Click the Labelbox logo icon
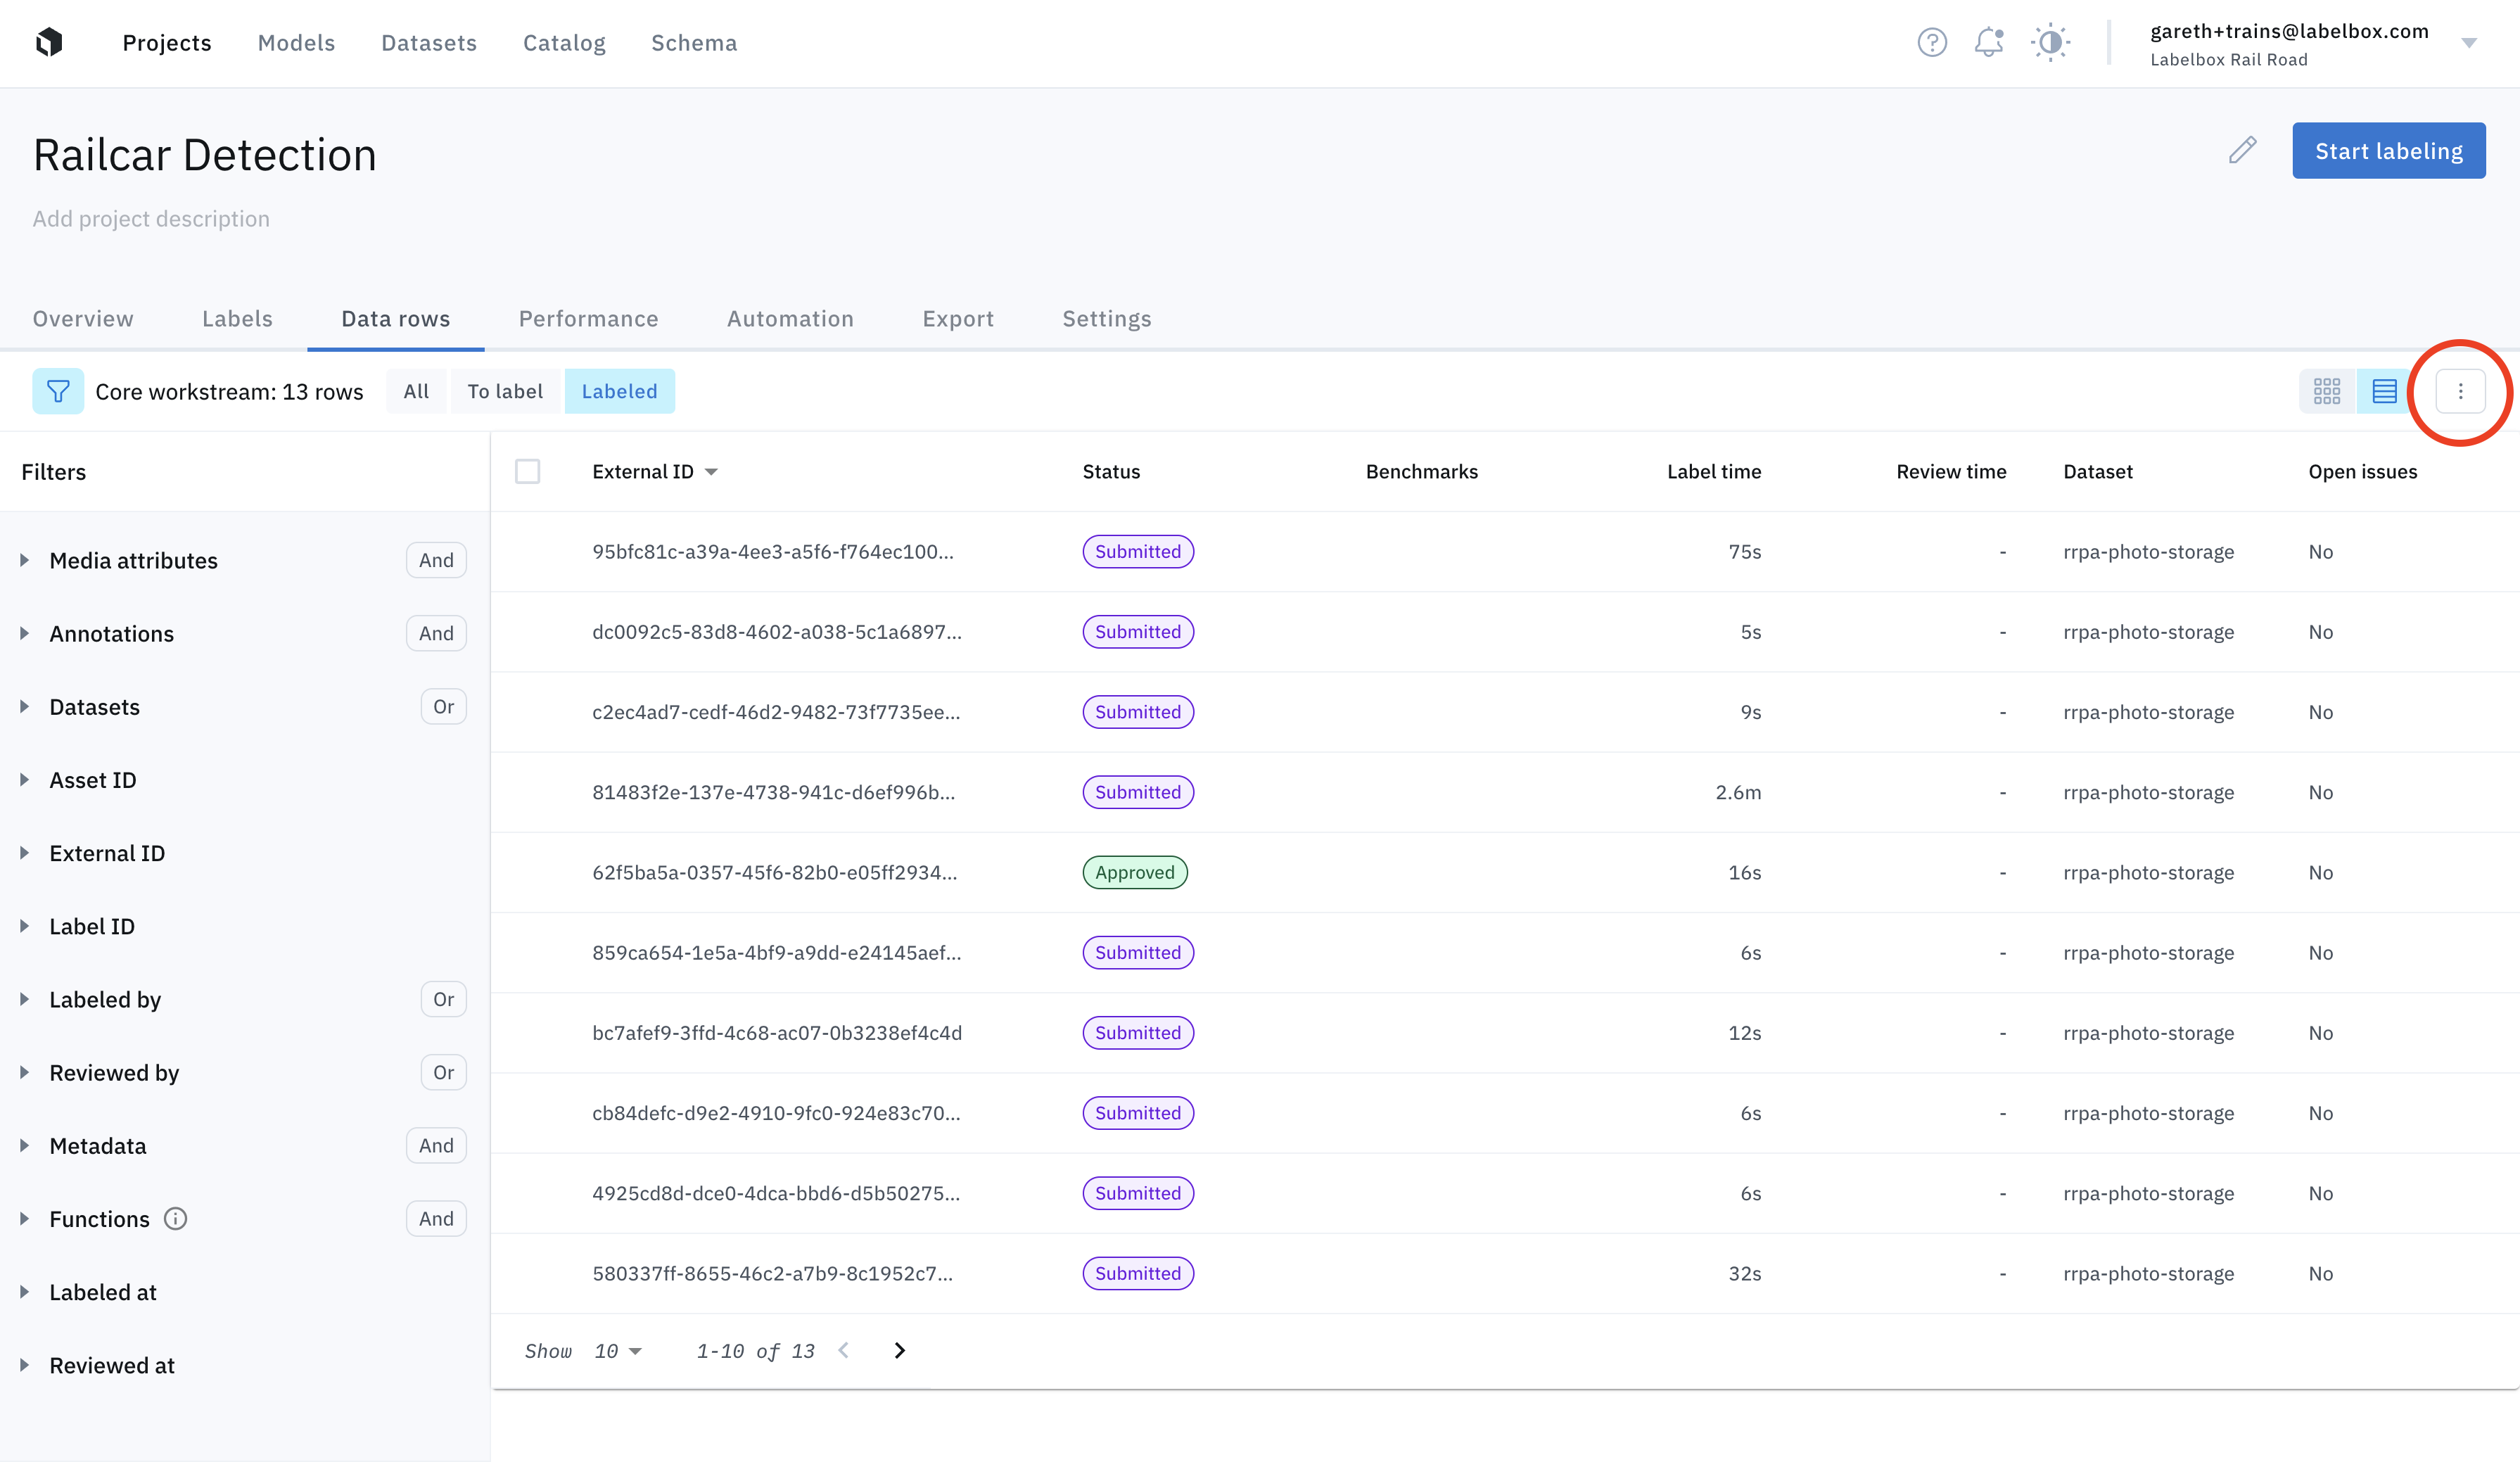The width and height of the screenshot is (2520, 1462). pos(49,42)
